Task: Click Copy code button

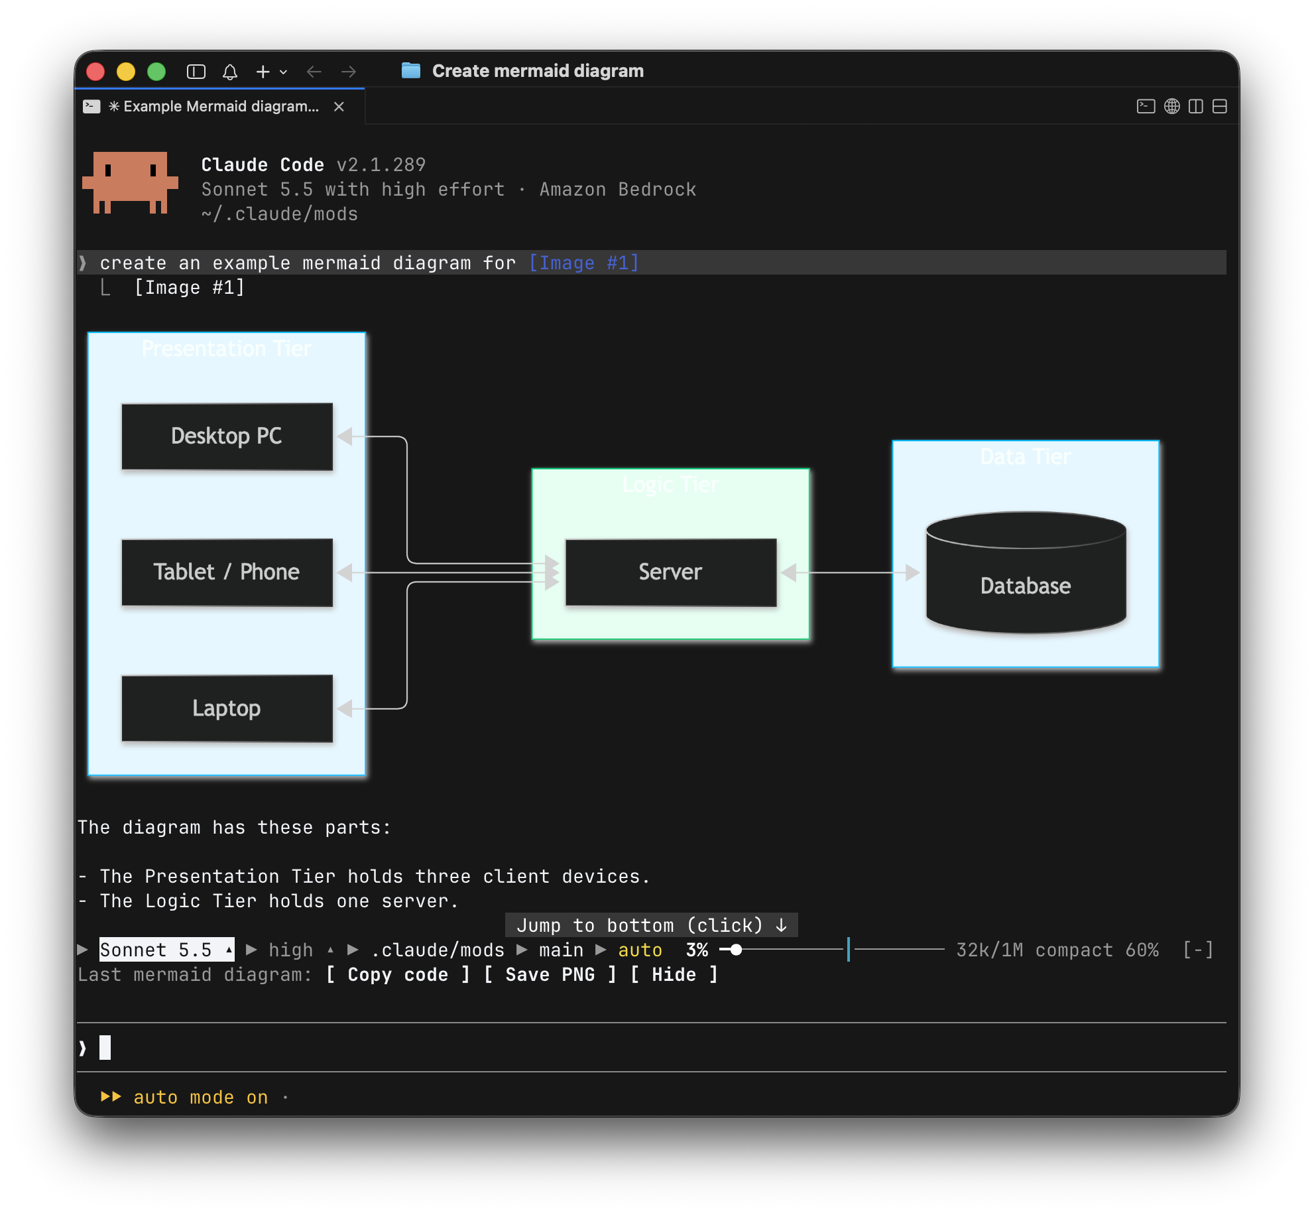Action: coord(398,974)
